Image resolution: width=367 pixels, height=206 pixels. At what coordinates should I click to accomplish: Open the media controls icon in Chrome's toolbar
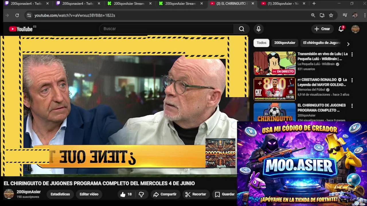(x=345, y=15)
